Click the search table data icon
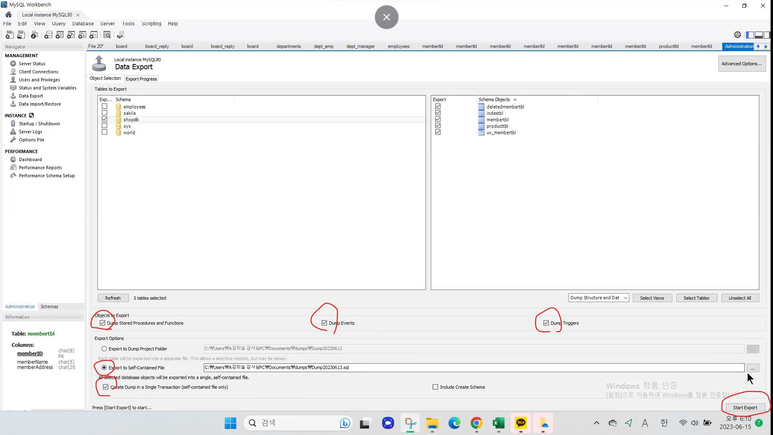773x435 pixels. click(x=107, y=35)
